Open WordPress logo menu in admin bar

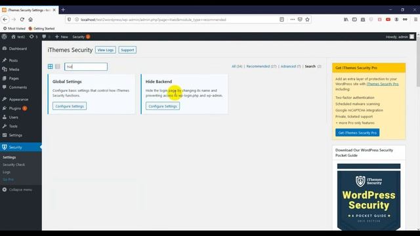5,37
